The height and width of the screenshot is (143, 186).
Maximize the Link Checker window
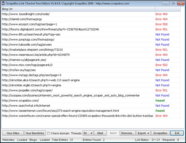173,4
